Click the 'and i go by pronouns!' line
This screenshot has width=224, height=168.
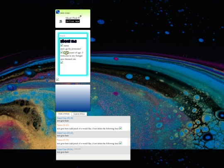(71, 49)
